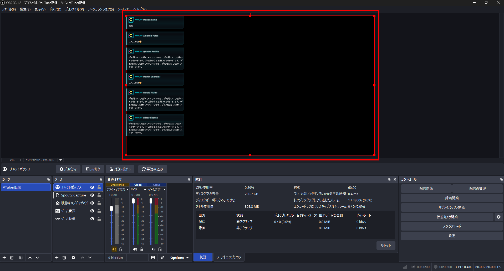Add a new scene with plus icon

[4, 258]
